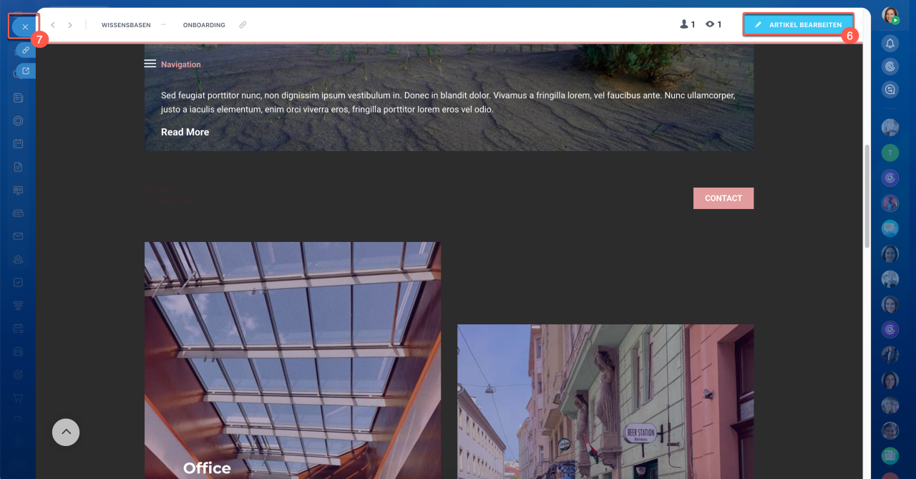Click the Office glass roof image
The height and width of the screenshot is (479, 916).
292,358
